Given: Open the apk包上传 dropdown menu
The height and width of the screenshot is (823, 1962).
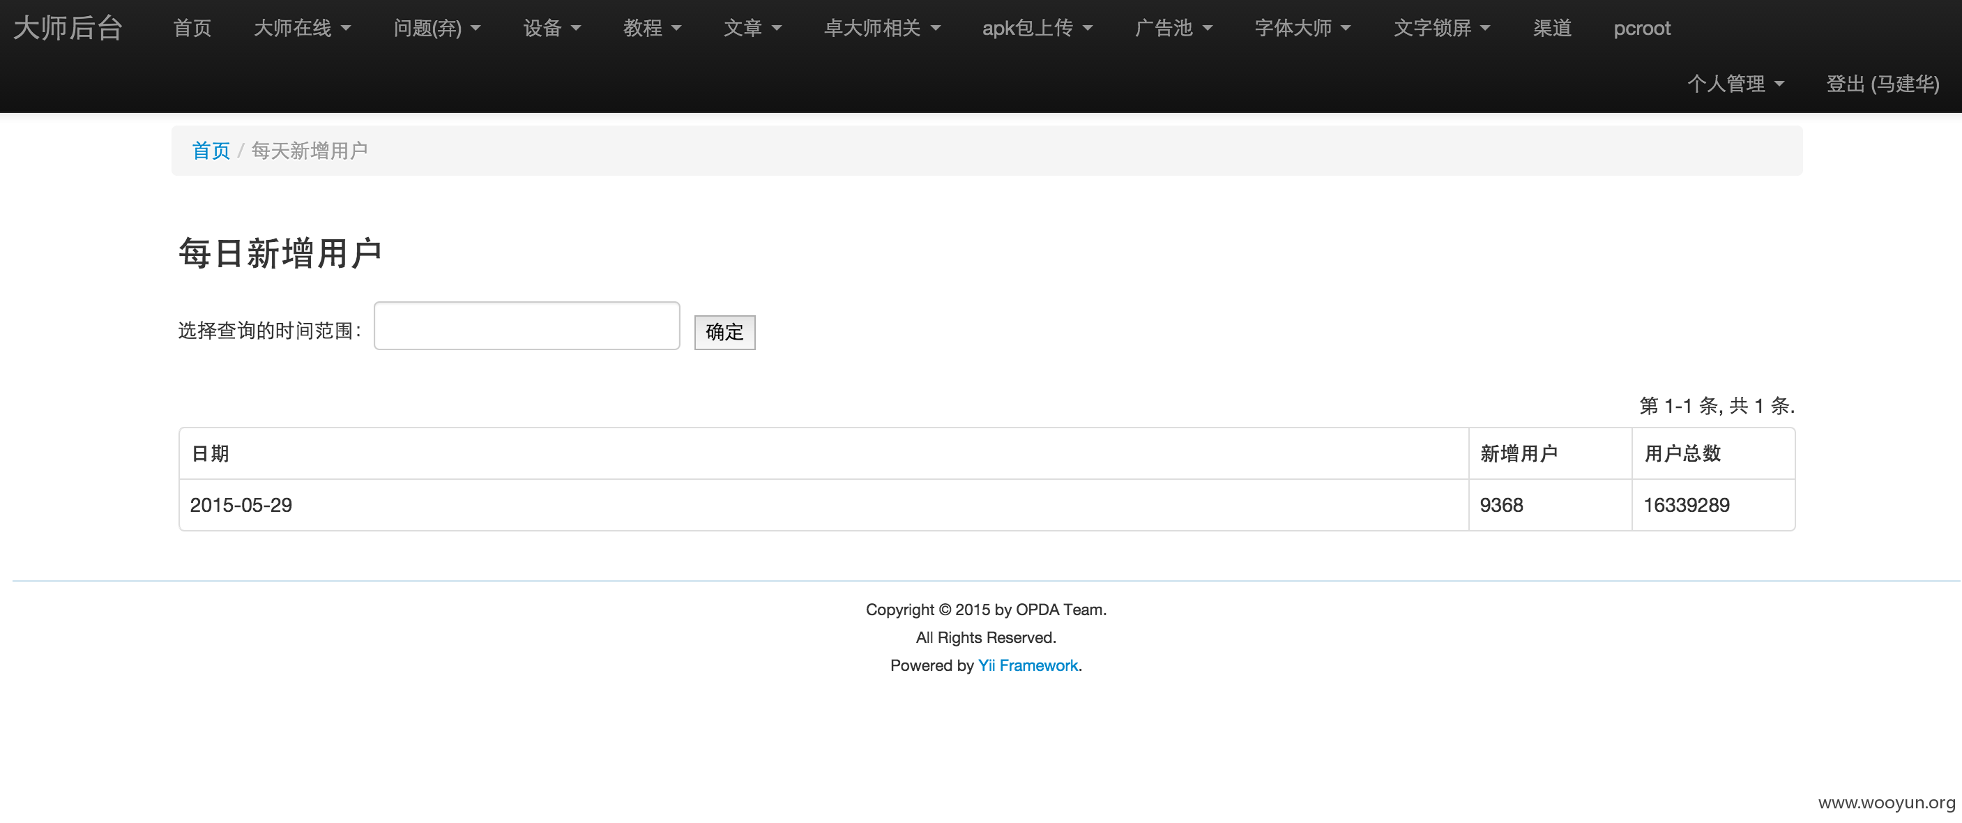Looking at the screenshot, I should pyautogui.click(x=1037, y=28).
